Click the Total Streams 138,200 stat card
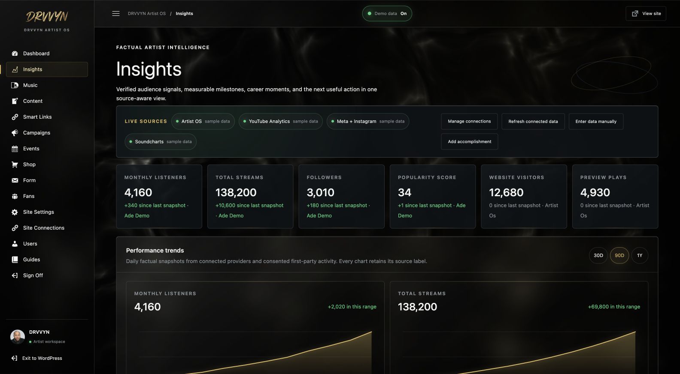Image resolution: width=680 pixels, height=374 pixels. click(x=250, y=196)
